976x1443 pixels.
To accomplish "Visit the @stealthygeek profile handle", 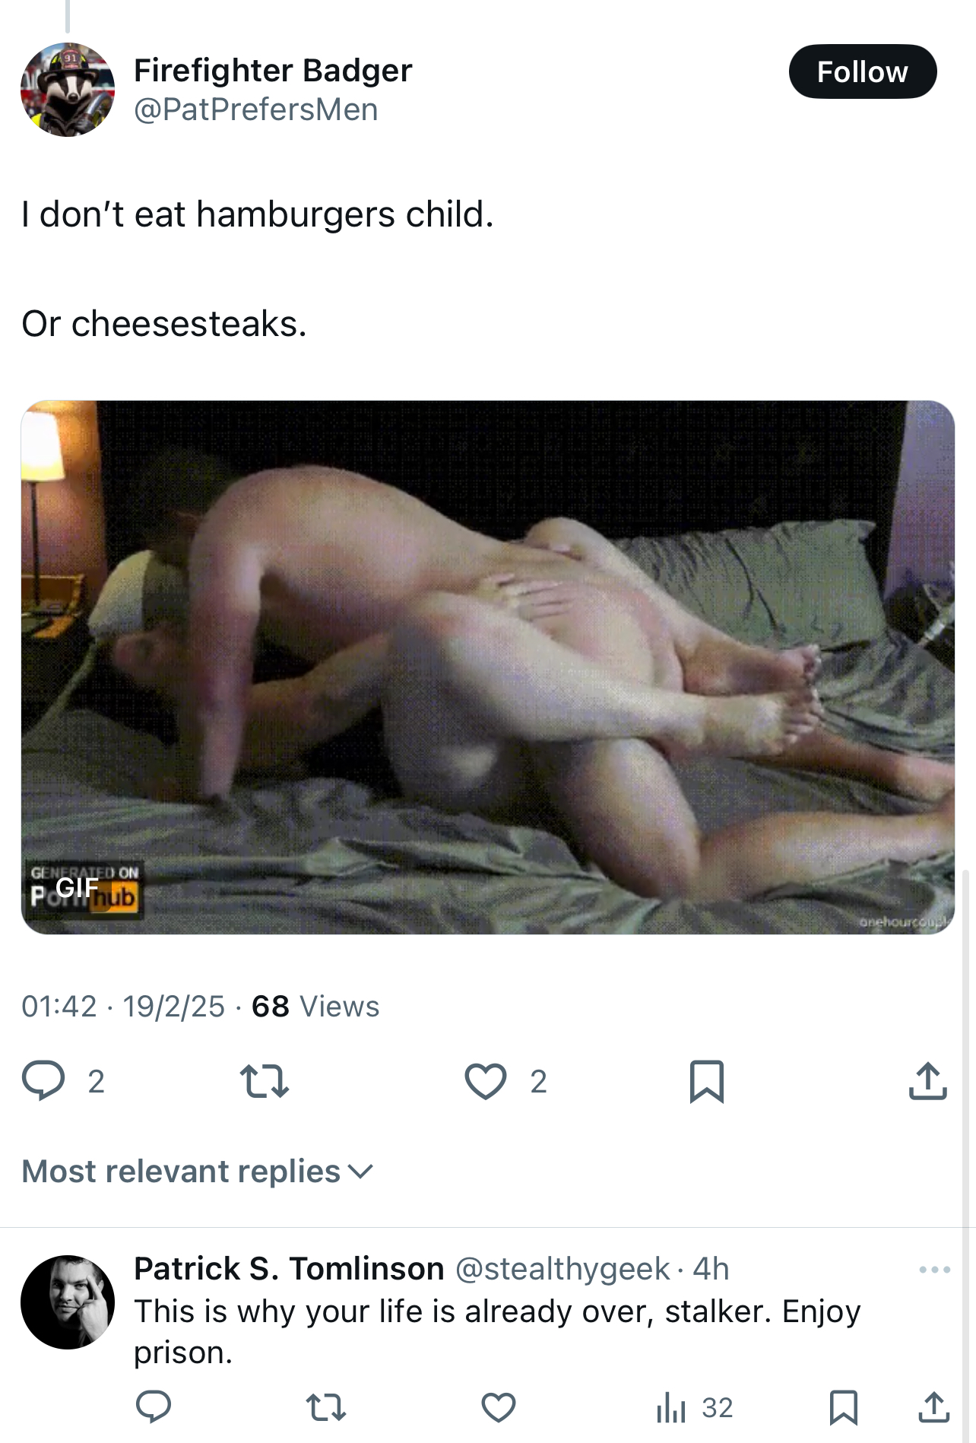I will (x=562, y=1269).
